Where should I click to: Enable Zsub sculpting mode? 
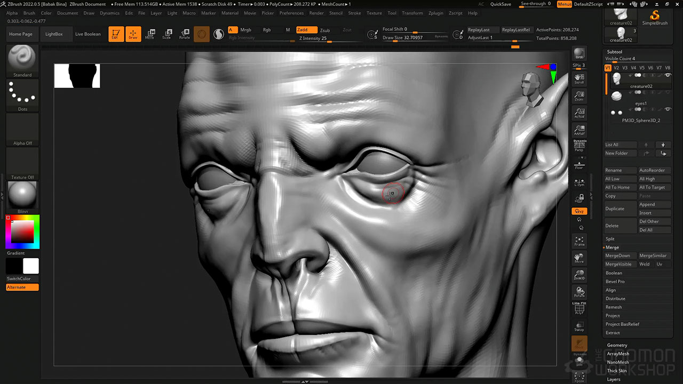(x=325, y=30)
